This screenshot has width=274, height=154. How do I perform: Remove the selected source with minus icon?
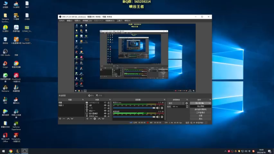pyautogui.click(x=91, y=119)
